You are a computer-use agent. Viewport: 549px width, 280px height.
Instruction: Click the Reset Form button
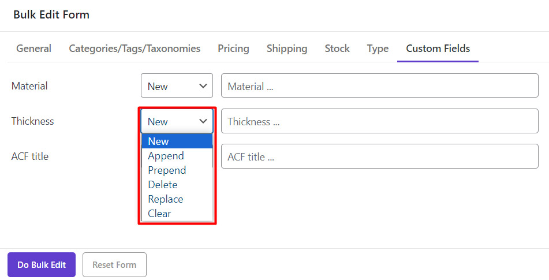coord(114,265)
